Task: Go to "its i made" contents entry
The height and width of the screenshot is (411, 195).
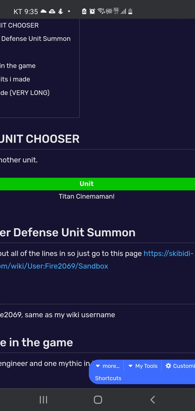Action: (15, 79)
